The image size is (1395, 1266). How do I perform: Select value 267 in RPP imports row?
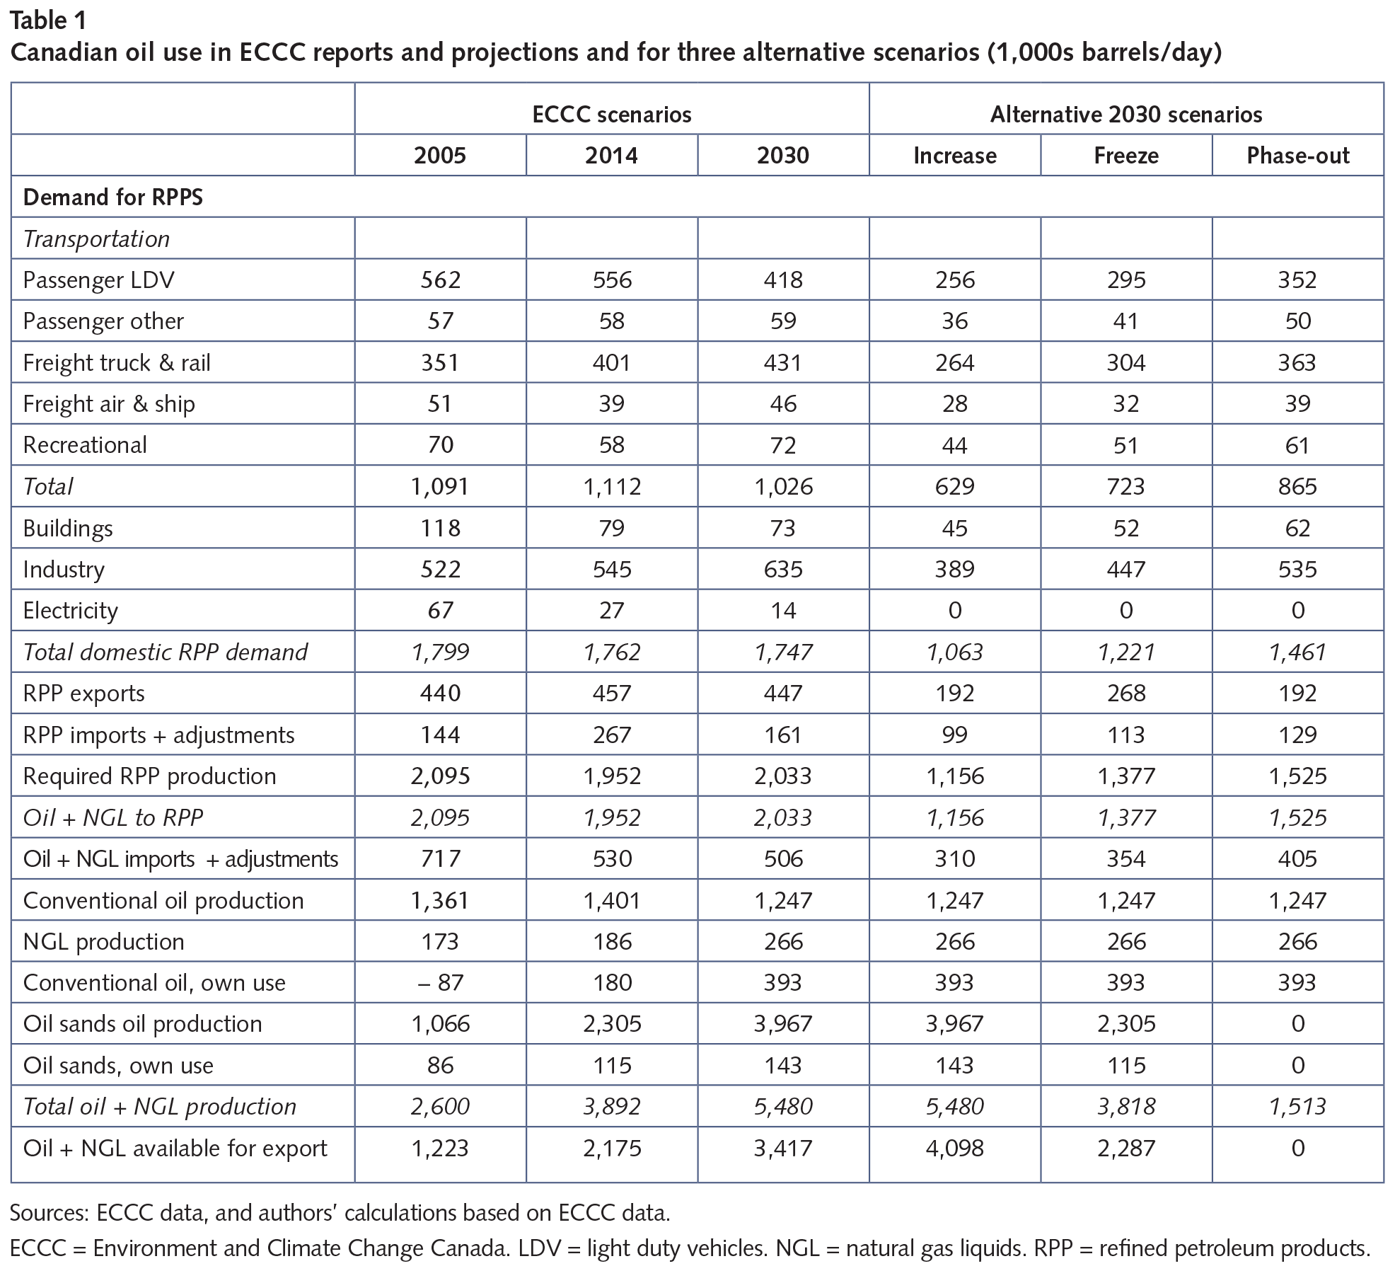tap(612, 735)
